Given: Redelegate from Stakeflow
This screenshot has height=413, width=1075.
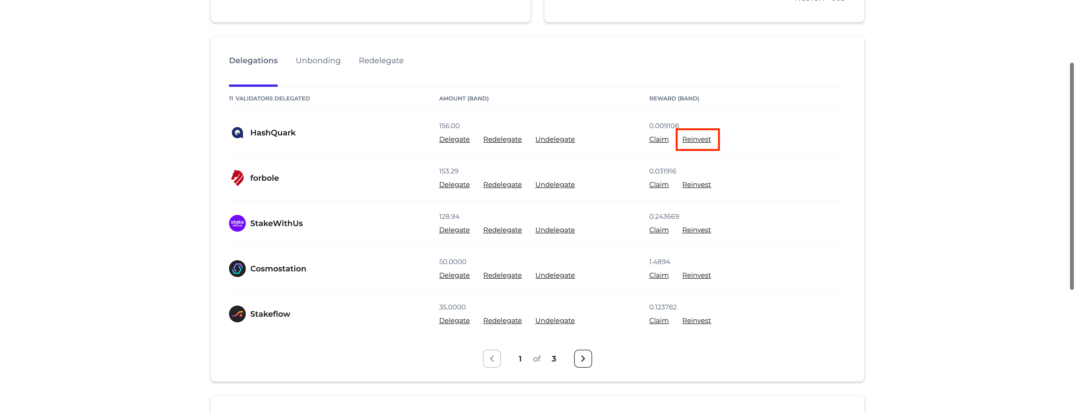Looking at the screenshot, I should coord(503,320).
